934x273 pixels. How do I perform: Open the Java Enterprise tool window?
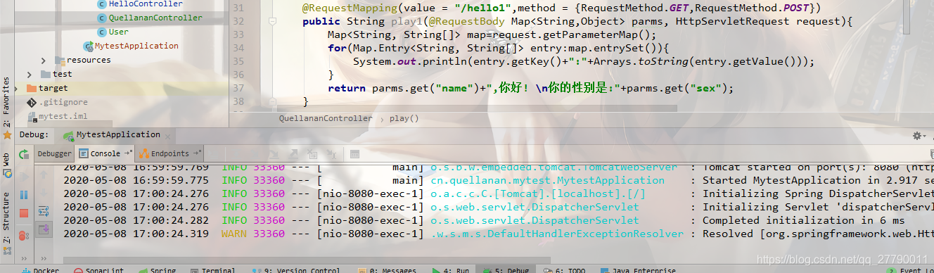(x=637, y=270)
